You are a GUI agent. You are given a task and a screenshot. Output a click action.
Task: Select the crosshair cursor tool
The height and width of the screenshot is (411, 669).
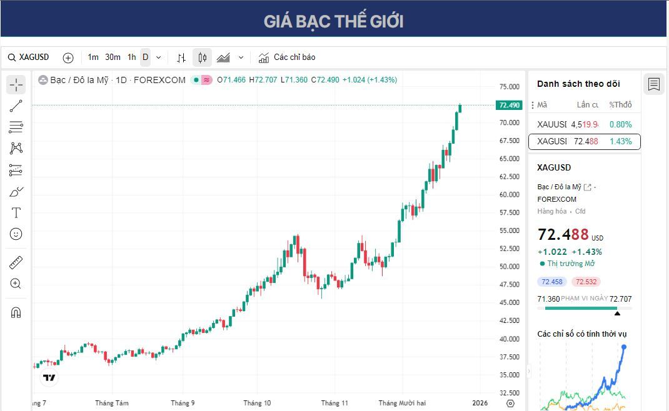click(x=16, y=84)
